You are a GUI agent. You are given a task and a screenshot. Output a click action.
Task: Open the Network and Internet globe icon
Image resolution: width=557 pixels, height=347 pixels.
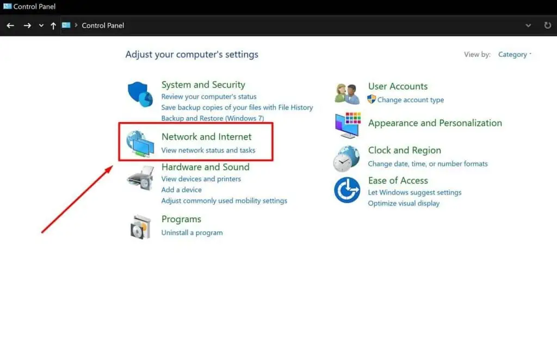[140, 144]
